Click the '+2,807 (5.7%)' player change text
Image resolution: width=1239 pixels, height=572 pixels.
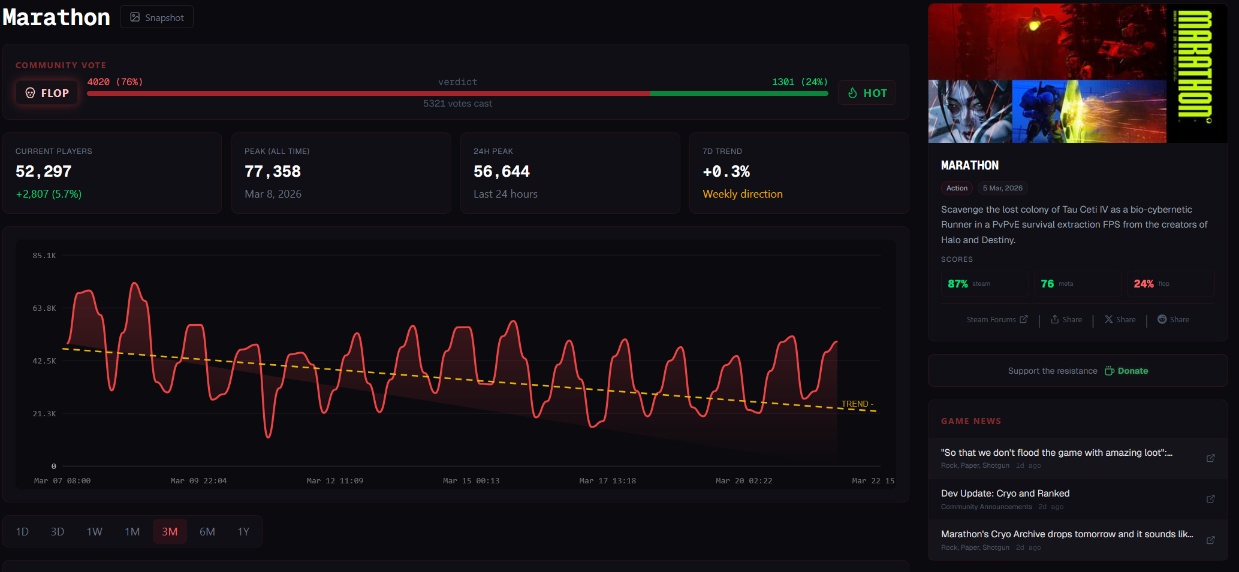point(49,194)
